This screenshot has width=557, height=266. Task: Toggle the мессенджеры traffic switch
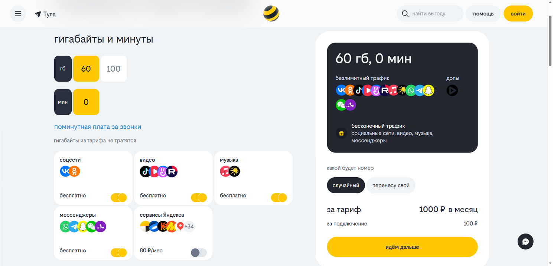point(119,253)
